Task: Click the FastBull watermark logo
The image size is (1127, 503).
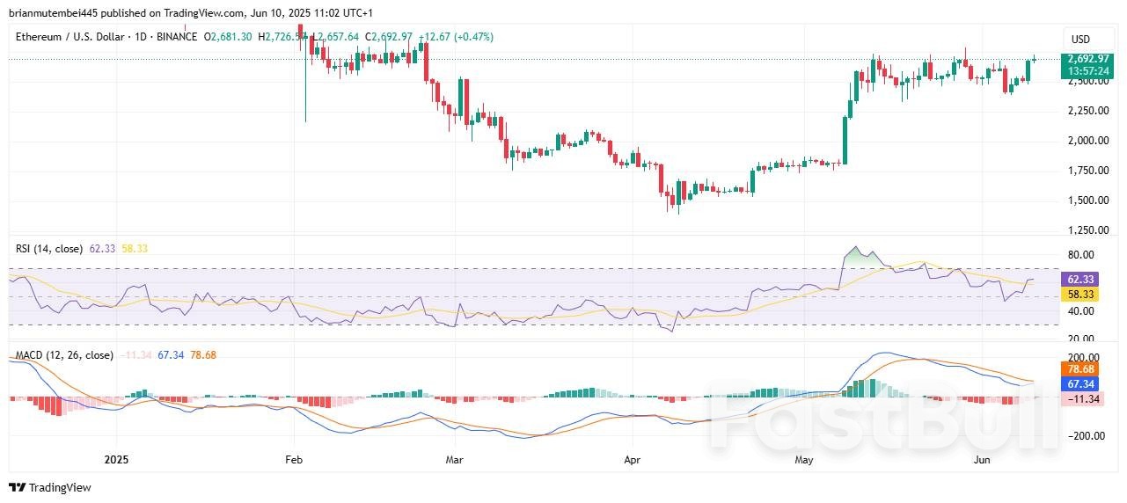Action: (880, 419)
